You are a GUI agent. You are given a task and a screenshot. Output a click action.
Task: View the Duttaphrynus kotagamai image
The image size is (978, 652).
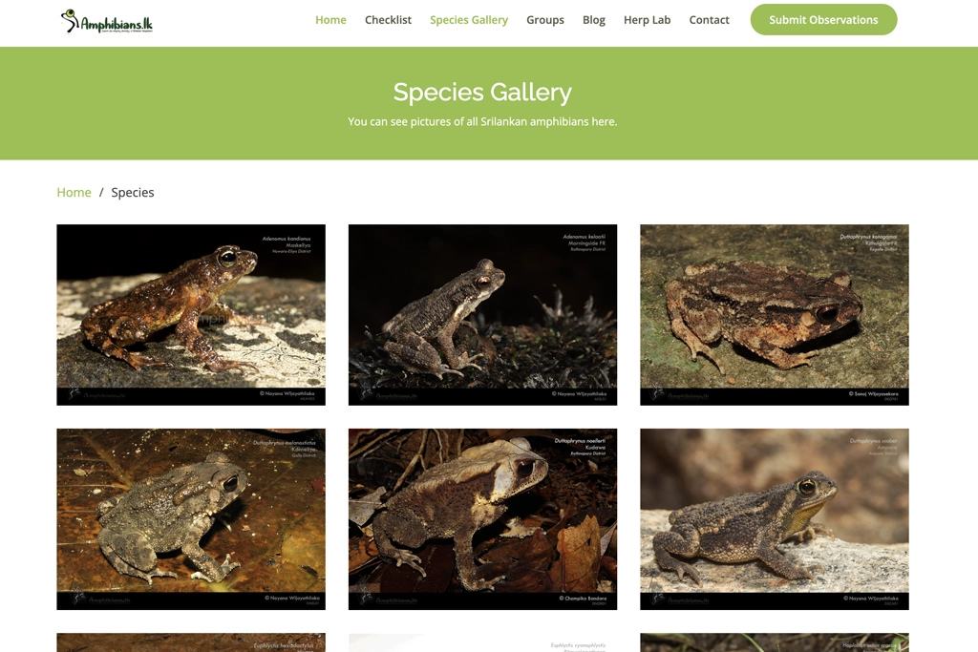pos(774,314)
